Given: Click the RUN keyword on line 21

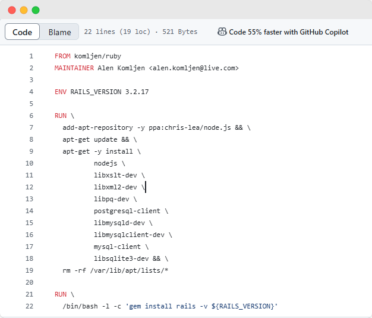Looking at the screenshot, I should click(61, 294).
